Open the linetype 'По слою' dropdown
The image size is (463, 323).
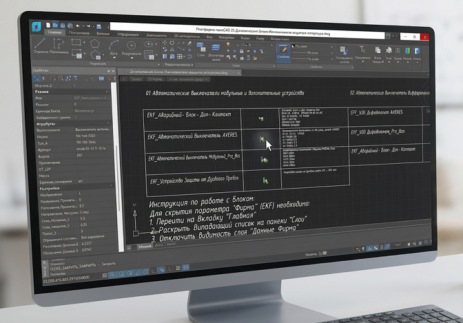click(313, 53)
